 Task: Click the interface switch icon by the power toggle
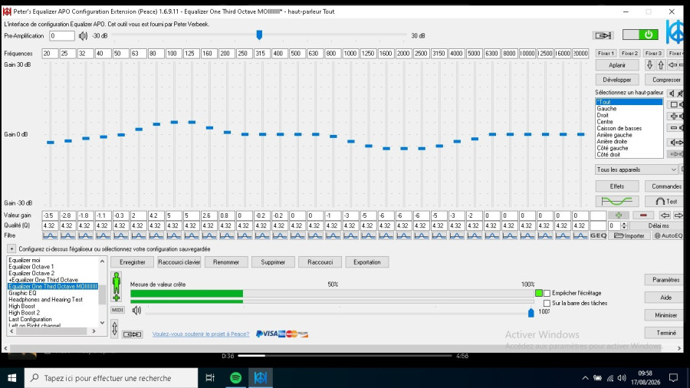[x=603, y=35]
